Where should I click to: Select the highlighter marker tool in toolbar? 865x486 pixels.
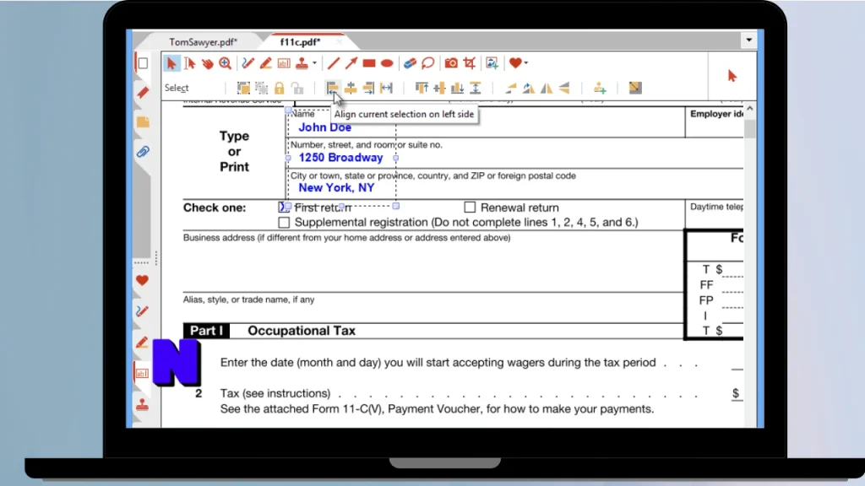[265, 63]
